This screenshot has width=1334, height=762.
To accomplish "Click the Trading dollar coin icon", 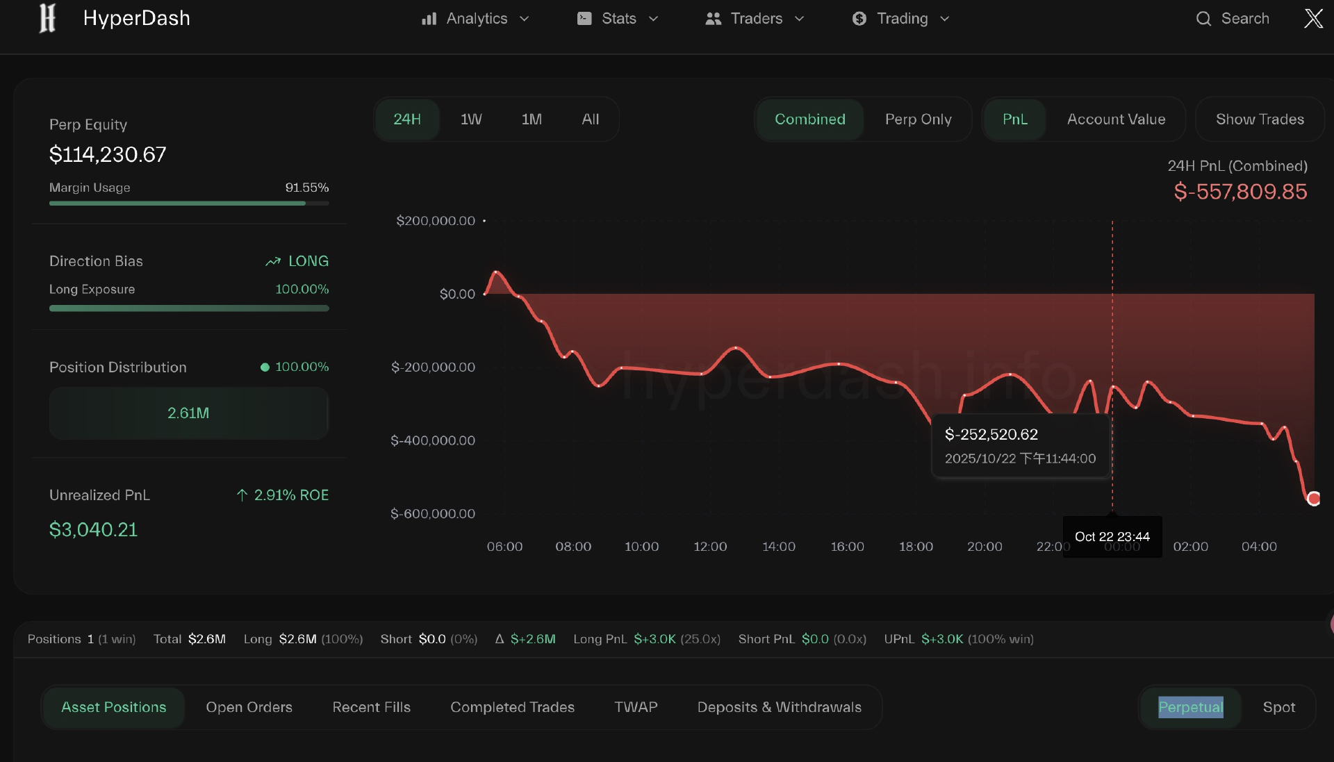I will tap(859, 19).
